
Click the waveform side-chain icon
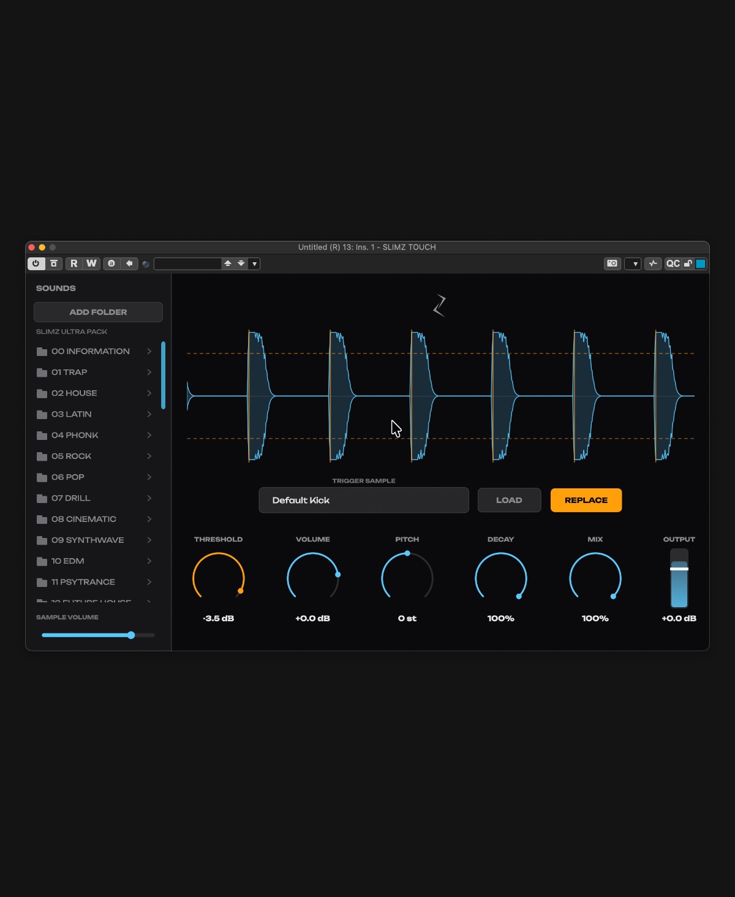click(653, 263)
